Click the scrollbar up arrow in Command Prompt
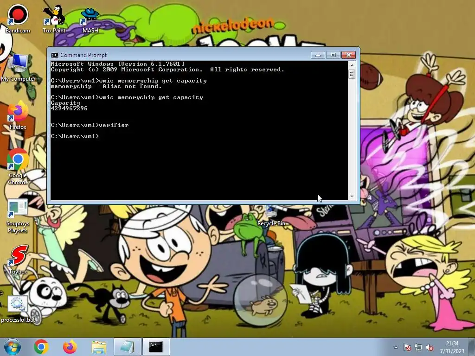The image size is (475, 356). pyautogui.click(x=352, y=65)
